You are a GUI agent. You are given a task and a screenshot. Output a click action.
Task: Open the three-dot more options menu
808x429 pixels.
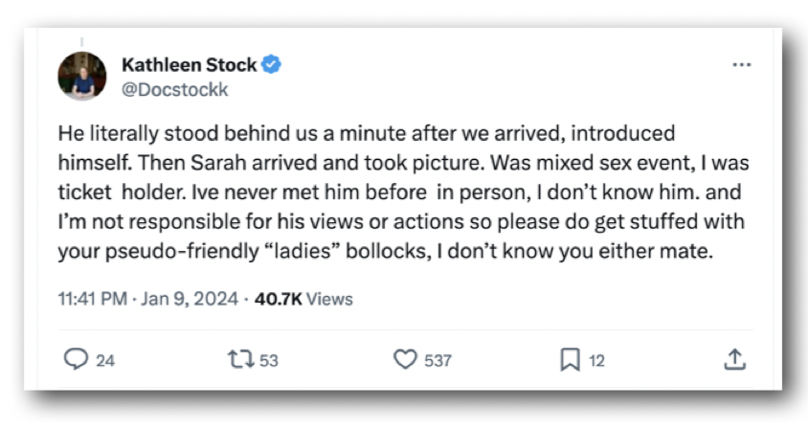[x=741, y=65]
